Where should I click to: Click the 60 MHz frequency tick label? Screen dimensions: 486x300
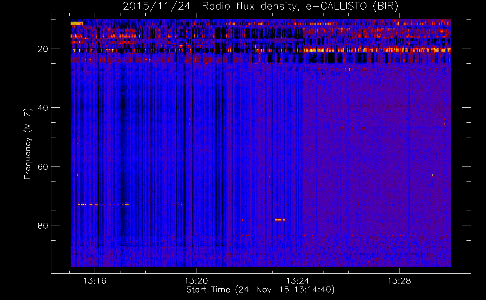point(43,167)
